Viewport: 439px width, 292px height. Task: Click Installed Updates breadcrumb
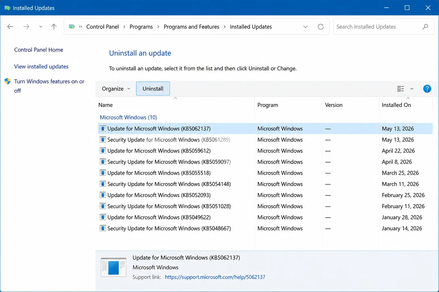point(251,27)
